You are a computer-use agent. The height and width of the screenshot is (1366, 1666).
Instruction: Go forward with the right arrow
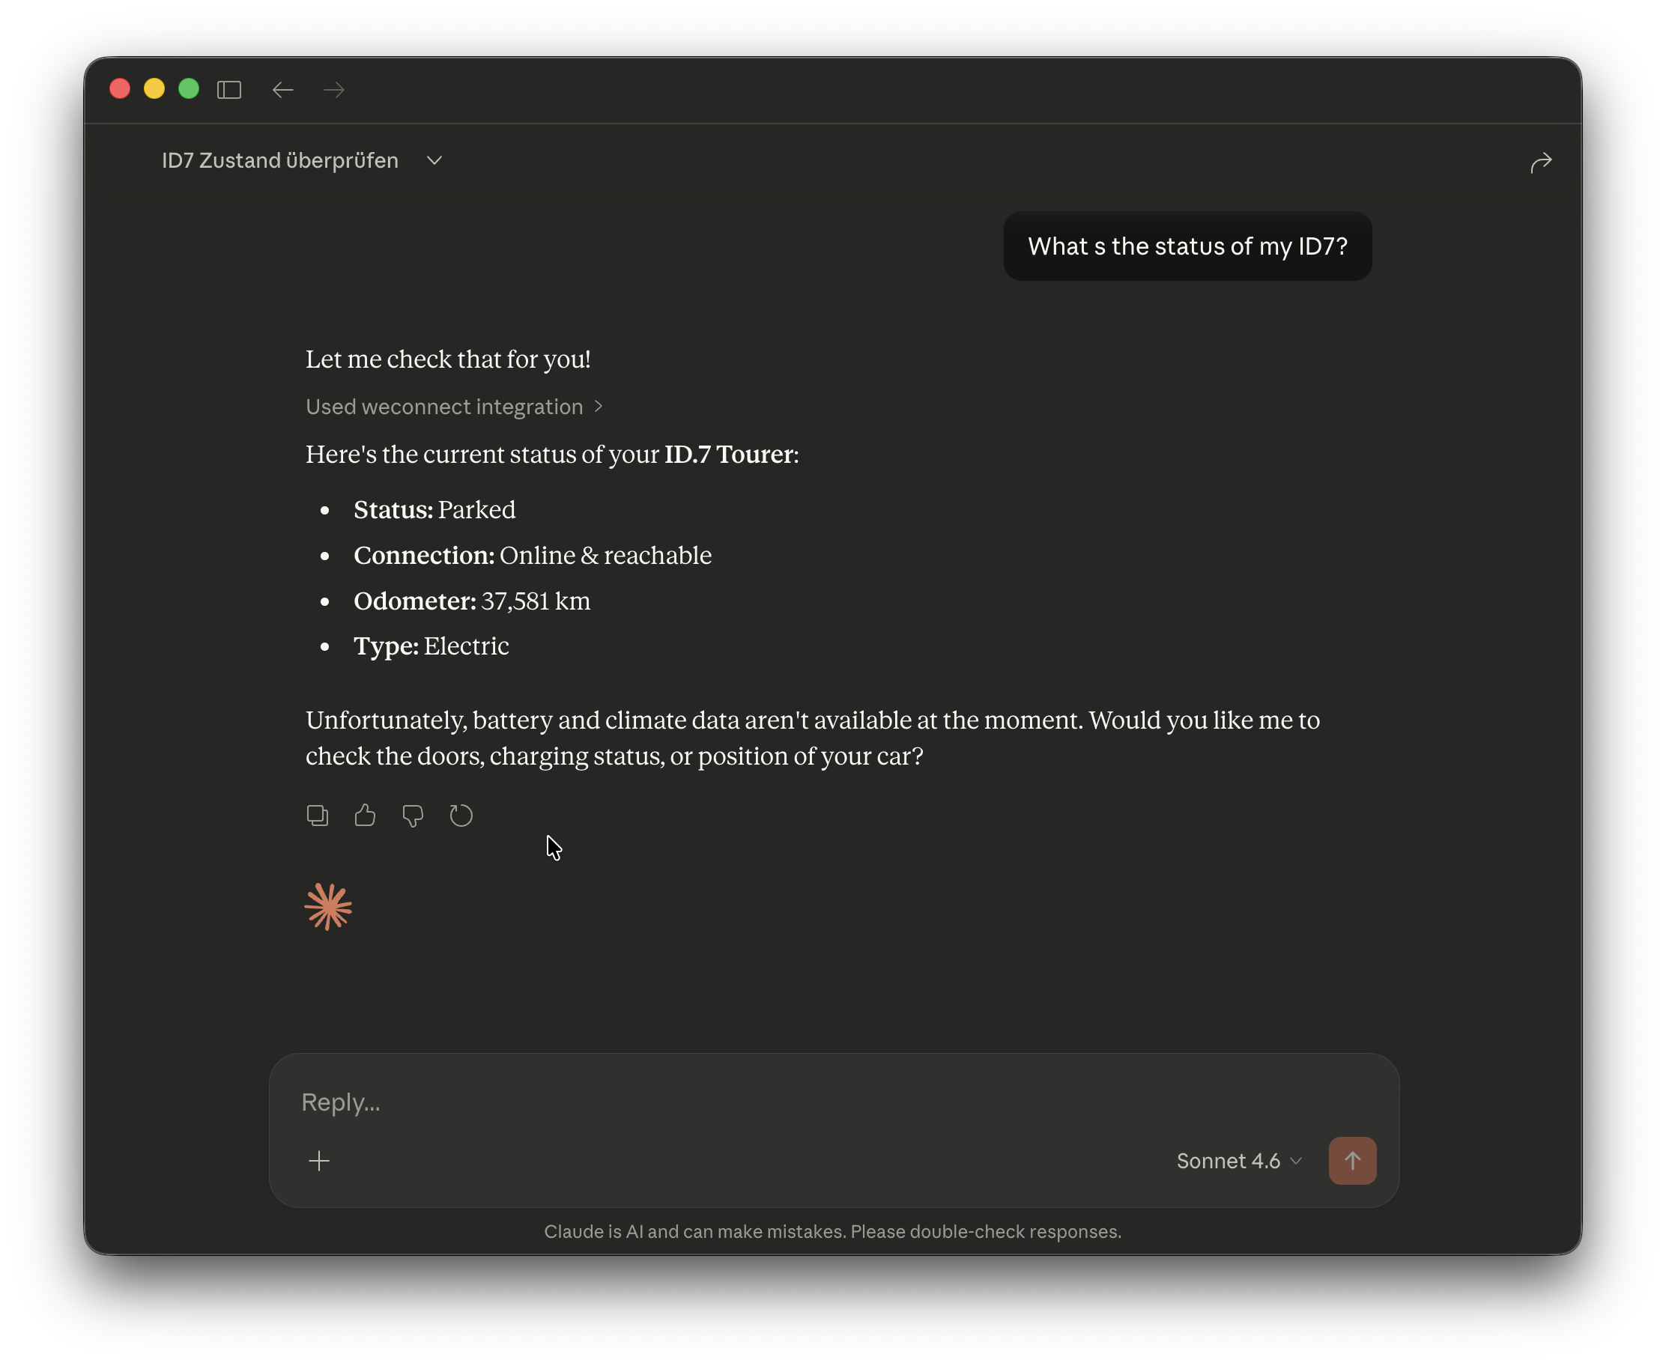pyautogui.click(x=334, y=90)
